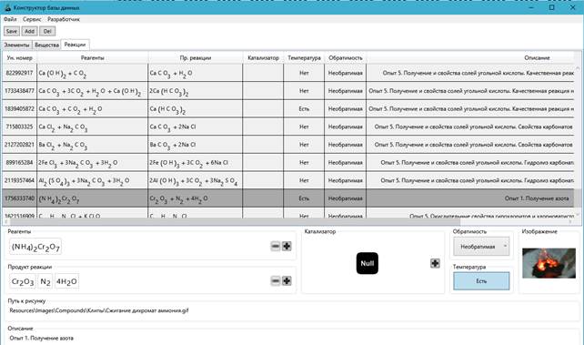Switch to the Элементы tab
Image resolution: width=584 pixels, height=345 pixels.
tap(16, 46)
